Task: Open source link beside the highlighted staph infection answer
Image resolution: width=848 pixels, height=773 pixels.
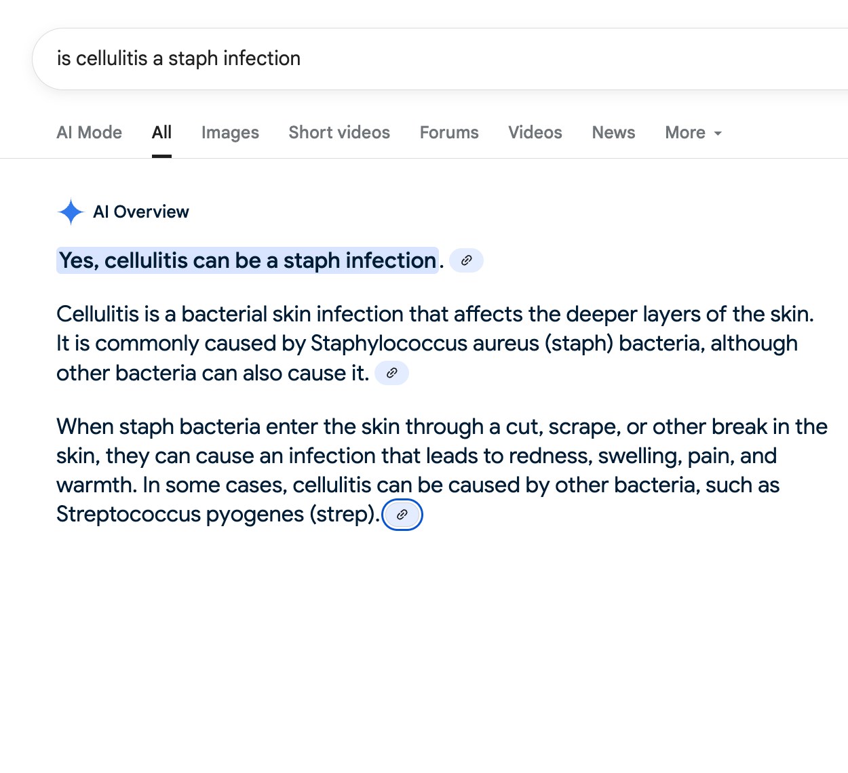Action: (x=466, y=260)
